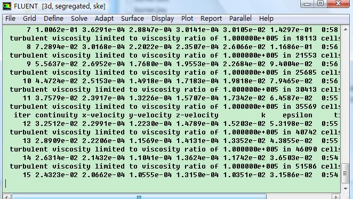Viewport: 353px width, 199px height.
Task: Click continuity value 1.0062e-01 in iteration 7
Action: coord(57,30)
